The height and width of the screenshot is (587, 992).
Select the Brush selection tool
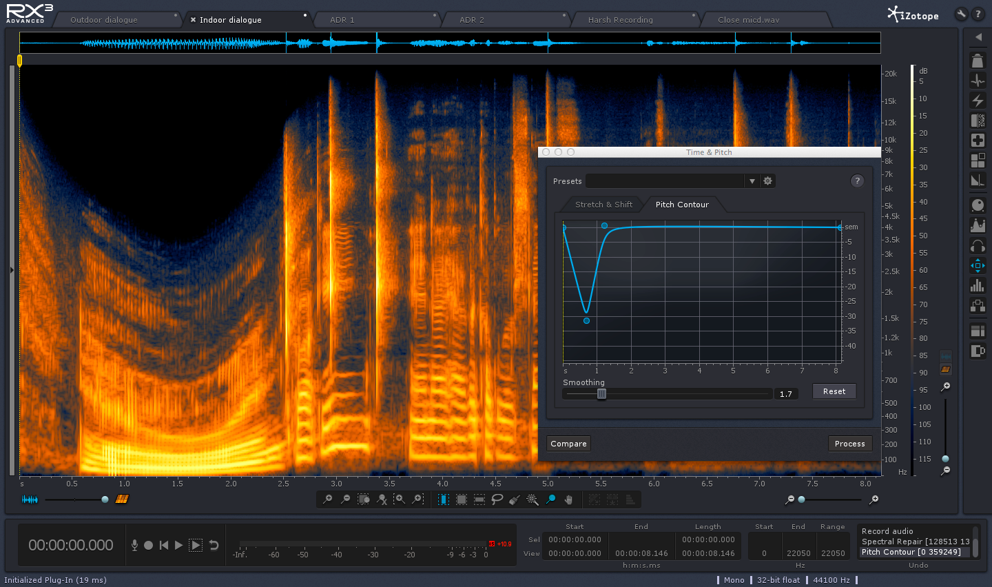click(x=515, y=500)
